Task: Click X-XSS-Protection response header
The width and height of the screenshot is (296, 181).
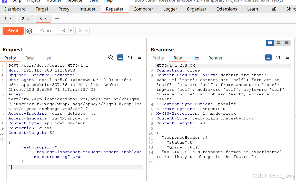Action: point(196,113)
